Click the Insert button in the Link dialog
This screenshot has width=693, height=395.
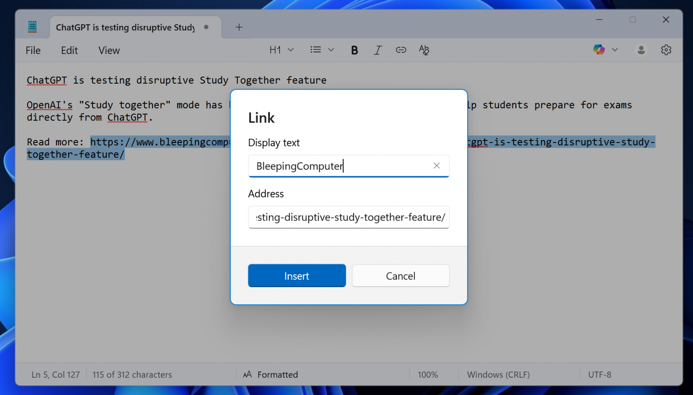click(297, 275)
